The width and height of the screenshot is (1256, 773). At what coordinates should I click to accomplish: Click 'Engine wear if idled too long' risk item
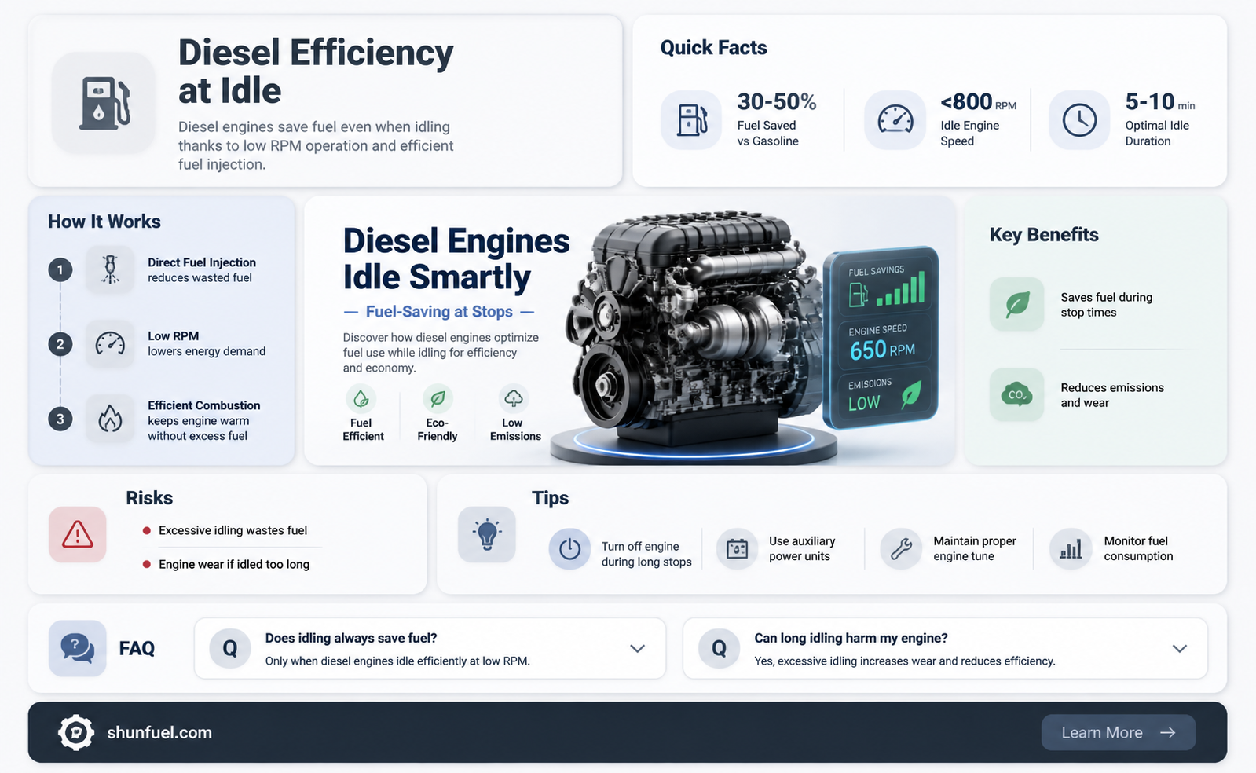point(234,564)
